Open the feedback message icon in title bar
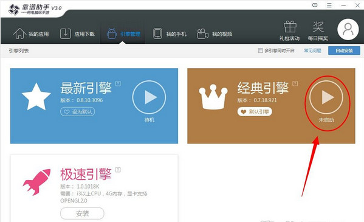364x222 pixels. click(315, 5)
